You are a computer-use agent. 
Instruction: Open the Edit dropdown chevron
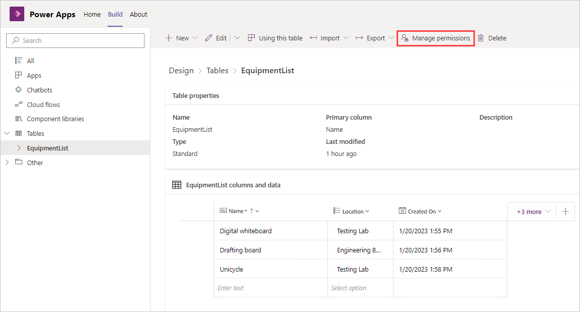click(237, 38)
